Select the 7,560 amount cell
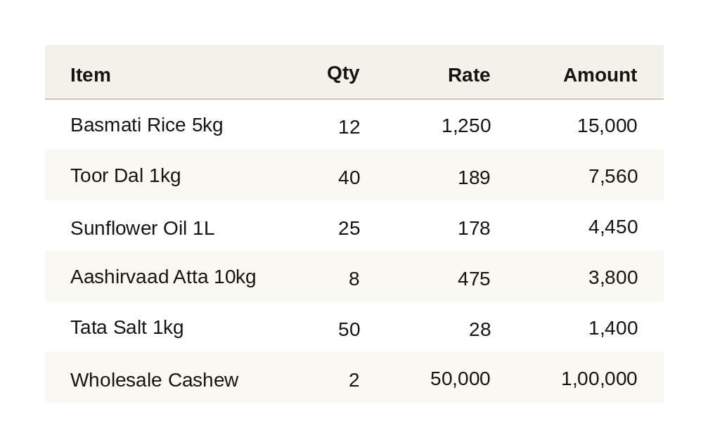This screenshot has height=447, width=708. pyautogui.click(x=612, y=176)
